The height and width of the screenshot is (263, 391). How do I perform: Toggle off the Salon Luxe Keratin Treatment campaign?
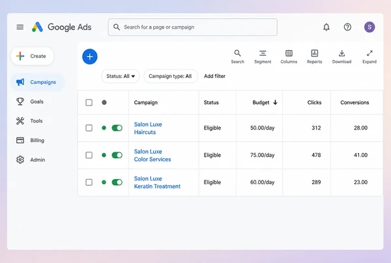coord(117,182)
